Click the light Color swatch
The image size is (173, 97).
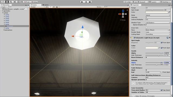[157, 12]
